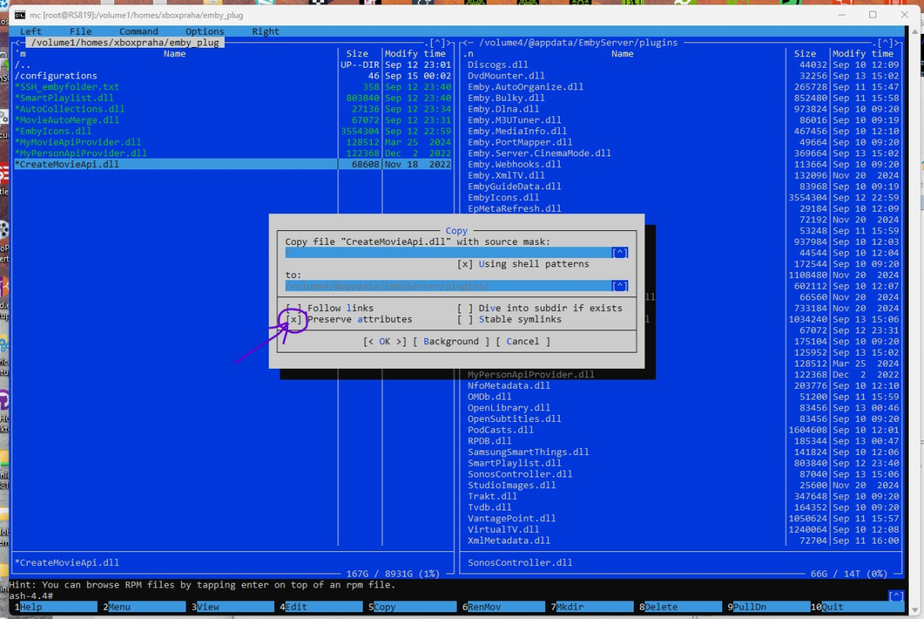924x619 pixels.
Task: Enable Dive into subdir if exists
Action: [x=465, y=308]
